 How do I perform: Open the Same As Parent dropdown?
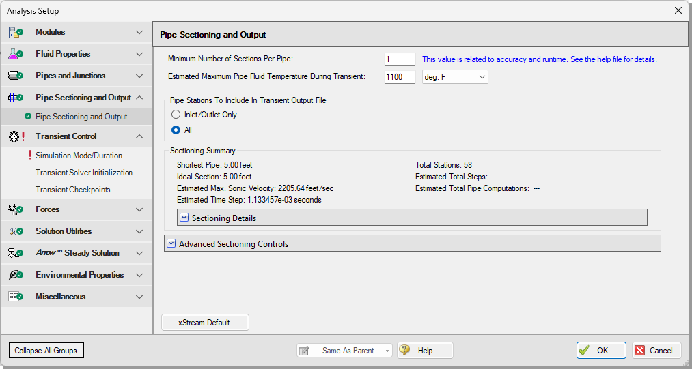tap(344, 351)
